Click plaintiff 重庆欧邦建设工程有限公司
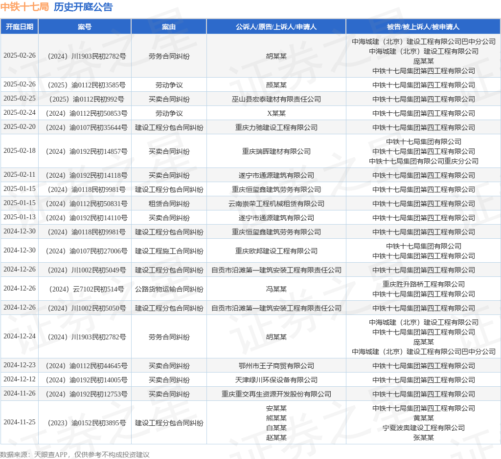Screen dimensions: 501x459 coord(276,251)
